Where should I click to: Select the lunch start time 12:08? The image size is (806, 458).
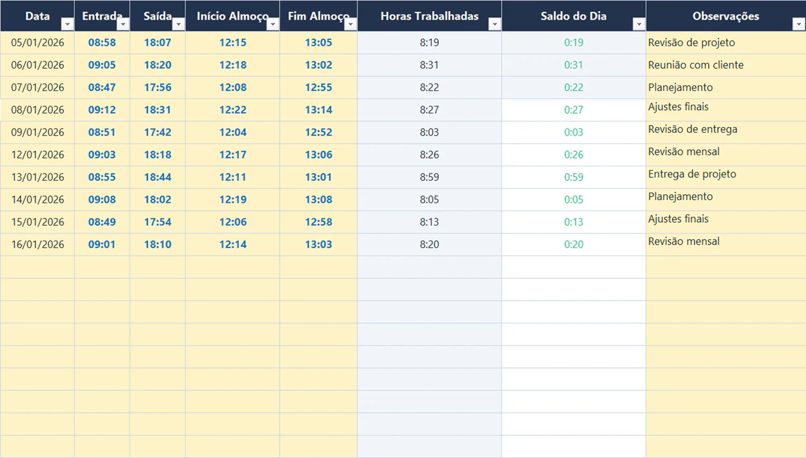(x=233, y=87)
